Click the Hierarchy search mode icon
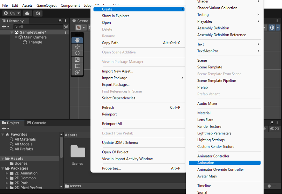 [x=66, y=27]
